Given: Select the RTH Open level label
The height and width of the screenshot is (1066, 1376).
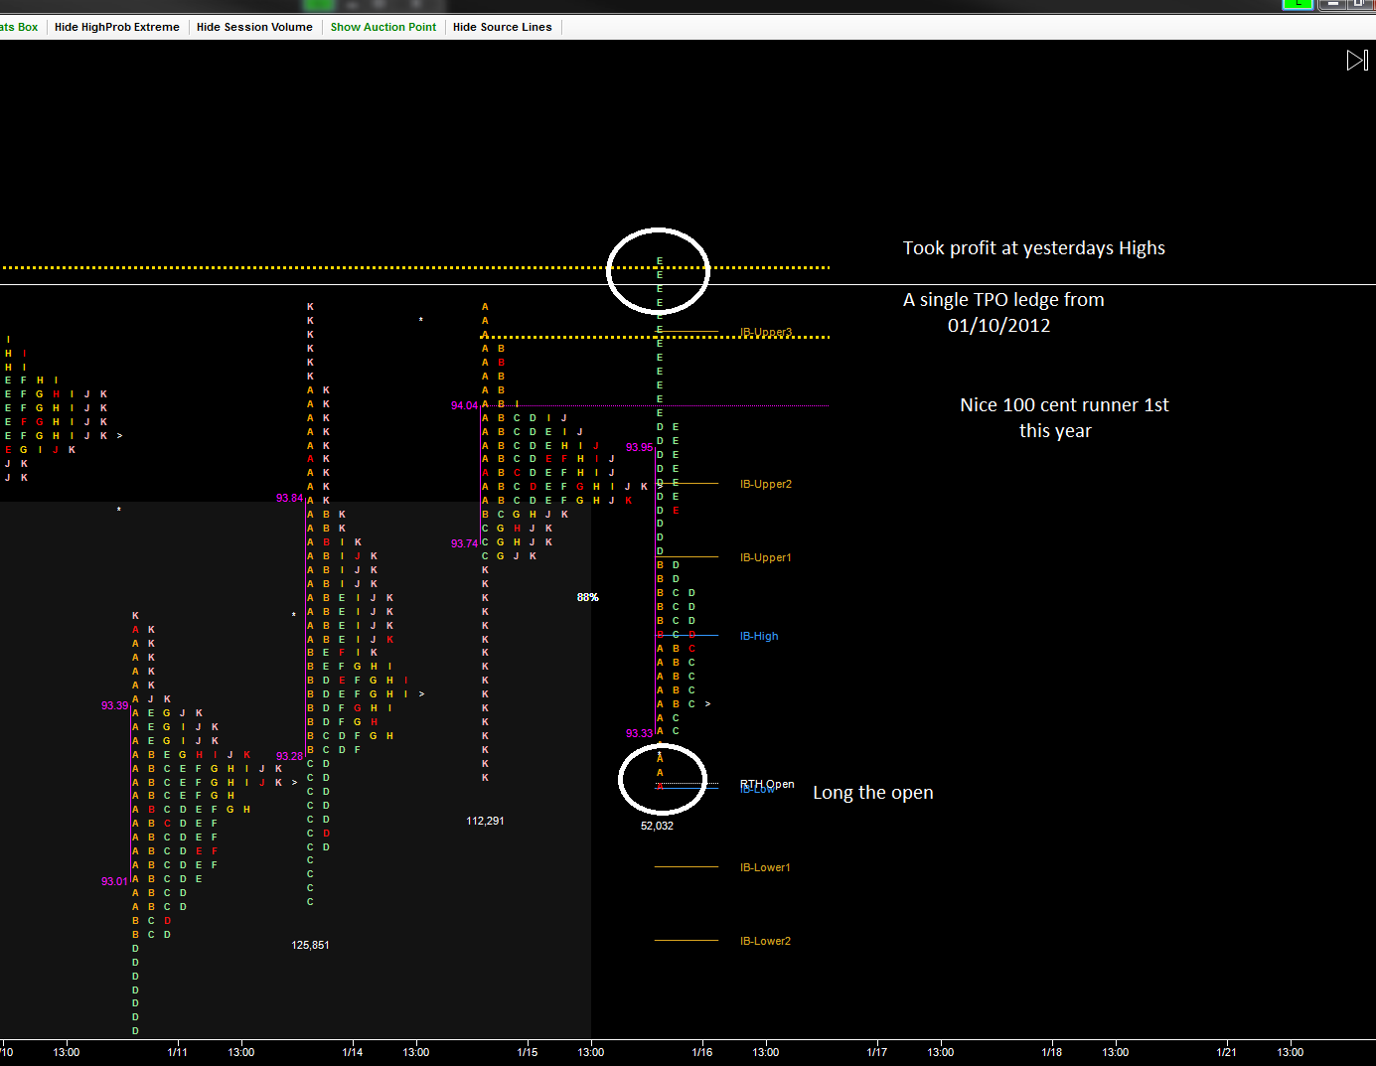Looking at the screenshot, I should point(767,784).
